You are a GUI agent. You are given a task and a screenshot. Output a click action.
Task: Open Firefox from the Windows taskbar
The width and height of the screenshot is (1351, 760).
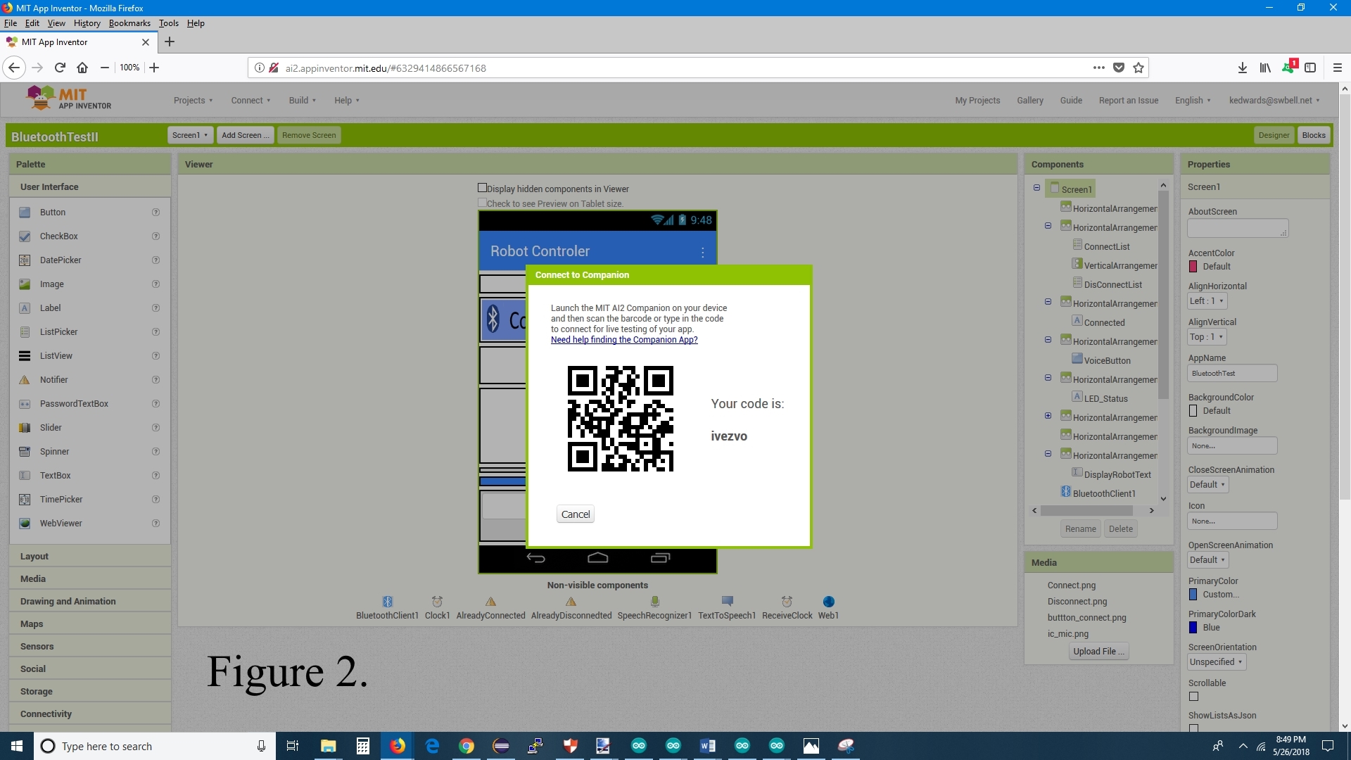[398, 746]
